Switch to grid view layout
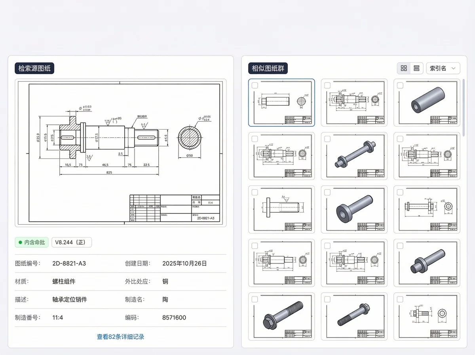The height and width of the screenshot is (355, 475). tap(404, 68)
